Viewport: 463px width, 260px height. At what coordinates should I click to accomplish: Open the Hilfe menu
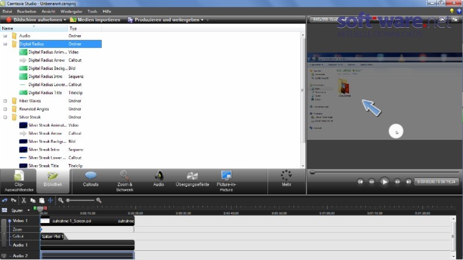pos(107,11)
